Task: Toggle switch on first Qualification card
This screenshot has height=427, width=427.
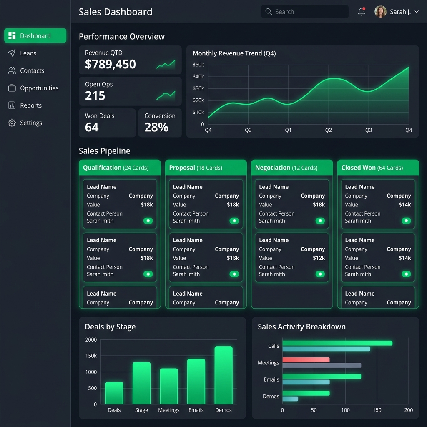Action: pyautogui.click(x=148, y=221)
